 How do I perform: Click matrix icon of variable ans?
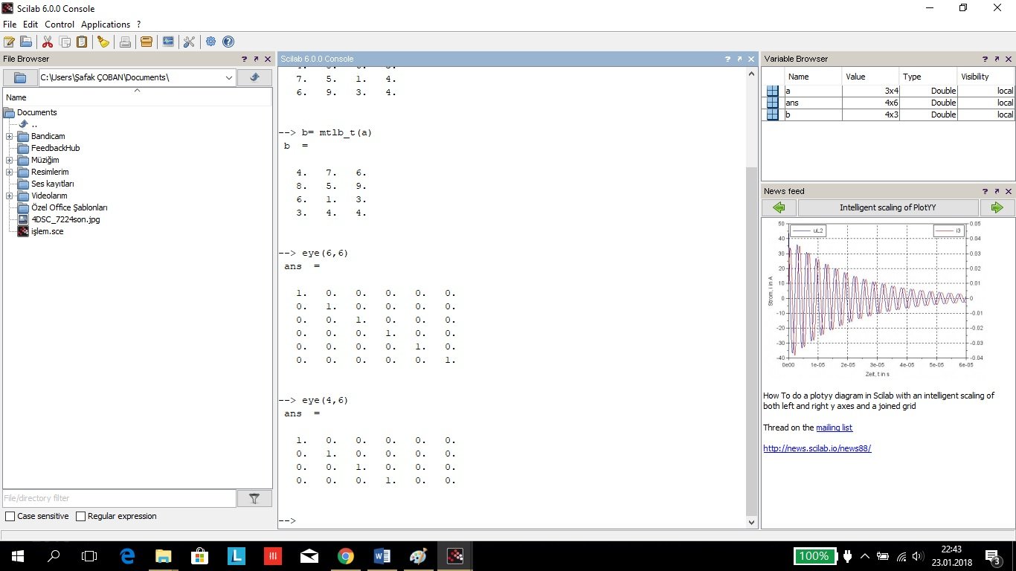tap(772, 103)
